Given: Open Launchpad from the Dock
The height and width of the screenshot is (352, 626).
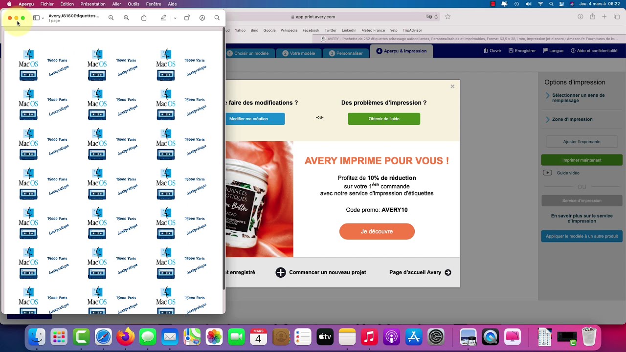Looking at the screenshot, I should pyautogui.click(x=59, y=337).
